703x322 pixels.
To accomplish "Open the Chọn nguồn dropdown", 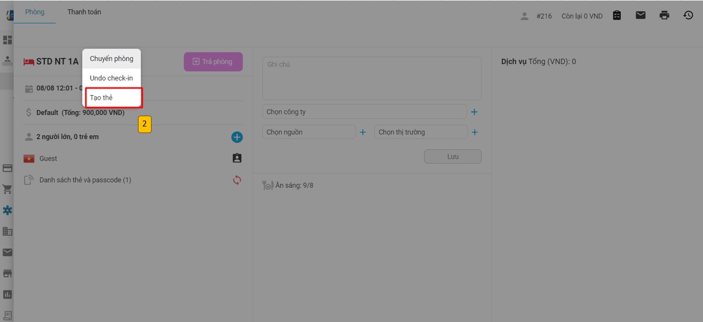I will tap(309, 132).
